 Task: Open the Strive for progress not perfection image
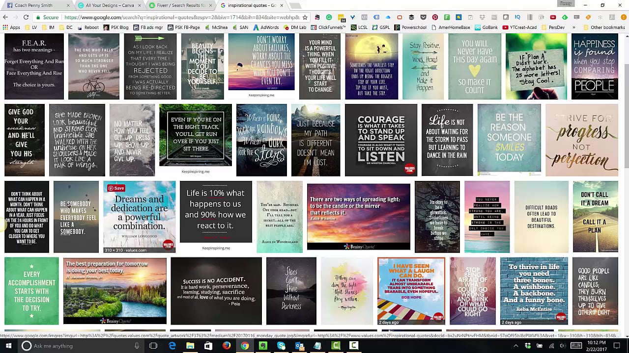[x=582, y=140]
